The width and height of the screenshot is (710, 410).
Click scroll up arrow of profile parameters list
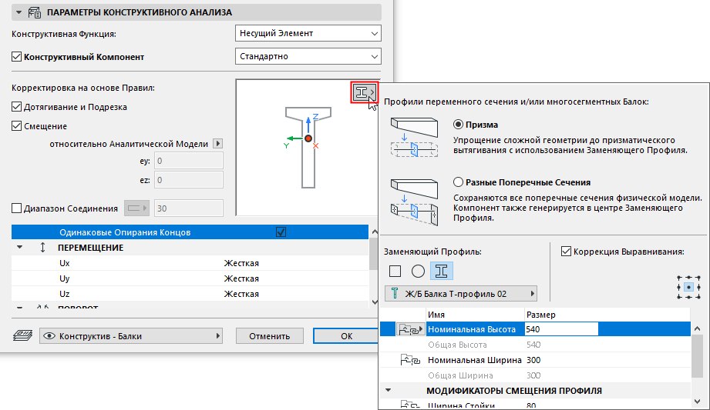(698, 328)
